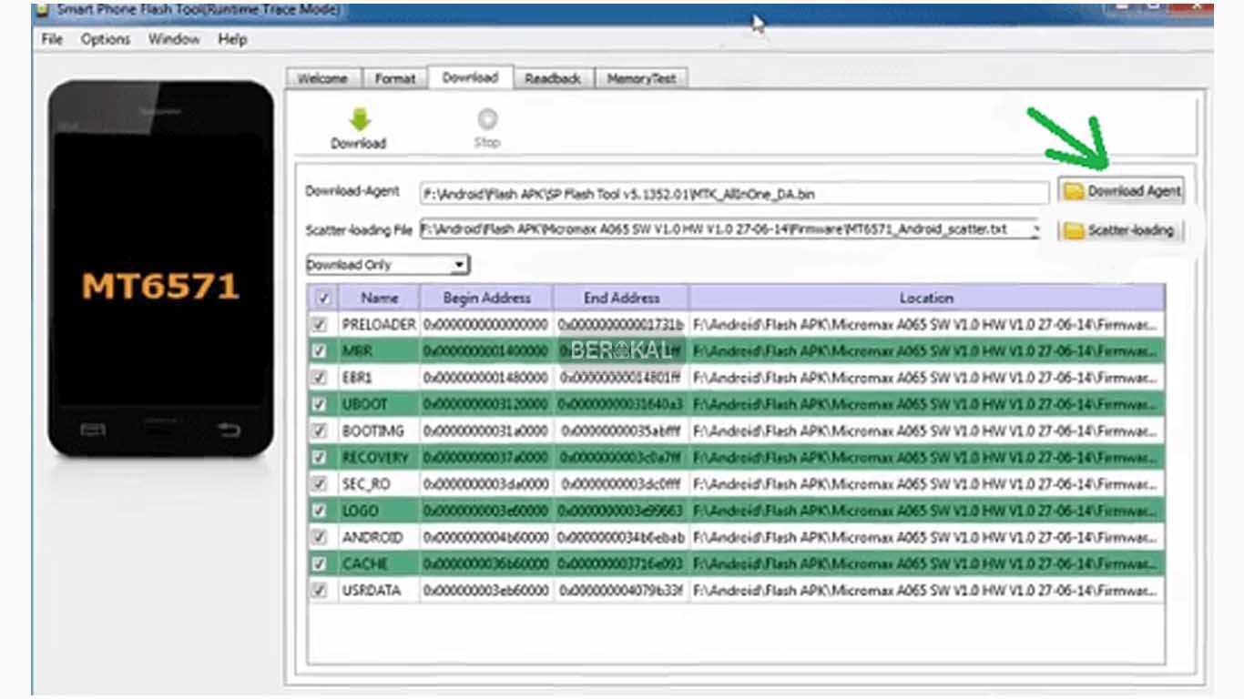Click the Location column header
Viewport: 1244px width, 699px height.
coord(926,298)
